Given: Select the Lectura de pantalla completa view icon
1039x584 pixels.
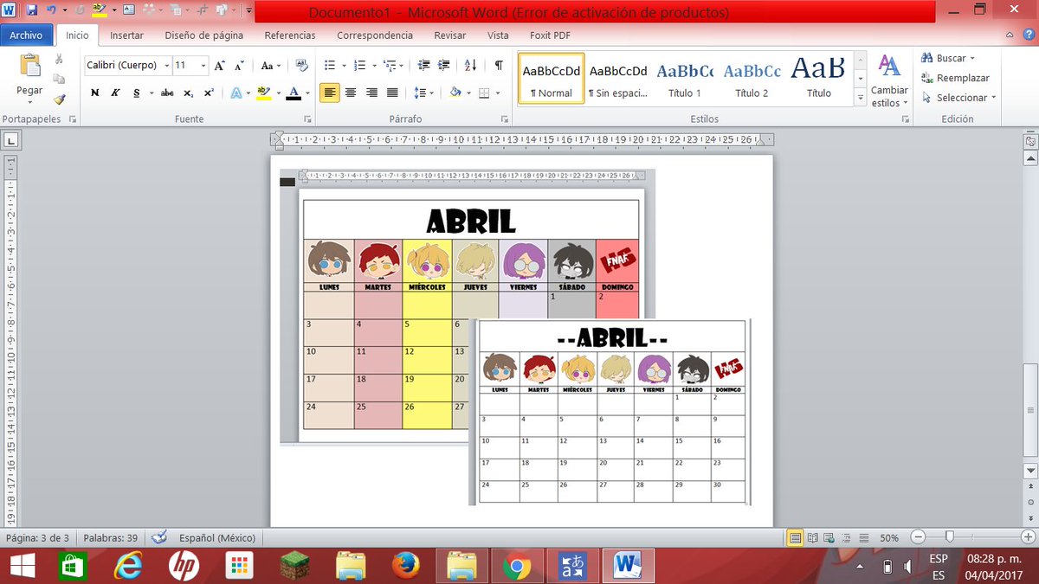Looking at the screenshot, I should [812, 537].
